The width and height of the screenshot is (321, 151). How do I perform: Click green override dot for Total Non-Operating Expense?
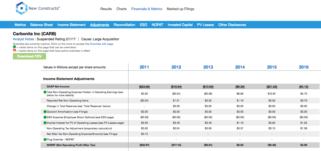45,92
